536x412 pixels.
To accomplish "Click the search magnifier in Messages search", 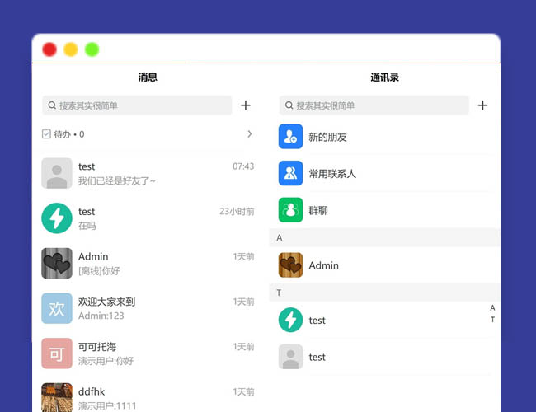I will coord(52,105).
